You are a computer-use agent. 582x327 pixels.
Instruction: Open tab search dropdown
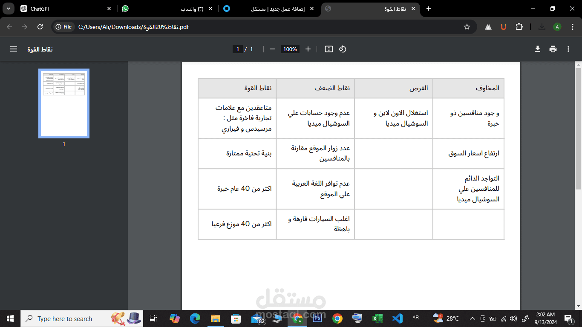point(9,9)
